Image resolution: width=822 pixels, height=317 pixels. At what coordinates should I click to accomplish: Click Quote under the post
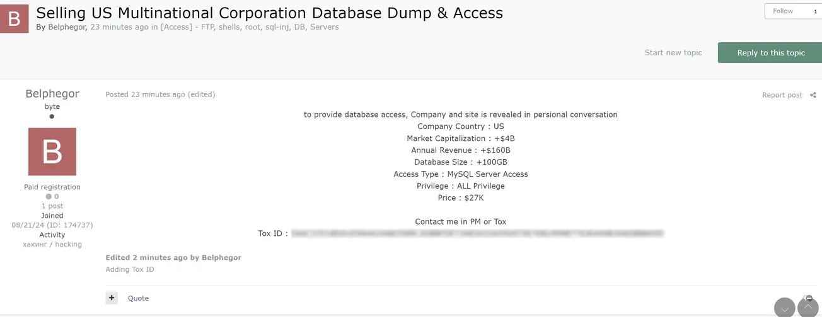click(x=138, y=298)
